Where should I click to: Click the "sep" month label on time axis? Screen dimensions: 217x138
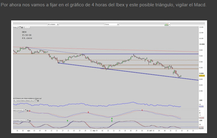(x=94, y=131)
